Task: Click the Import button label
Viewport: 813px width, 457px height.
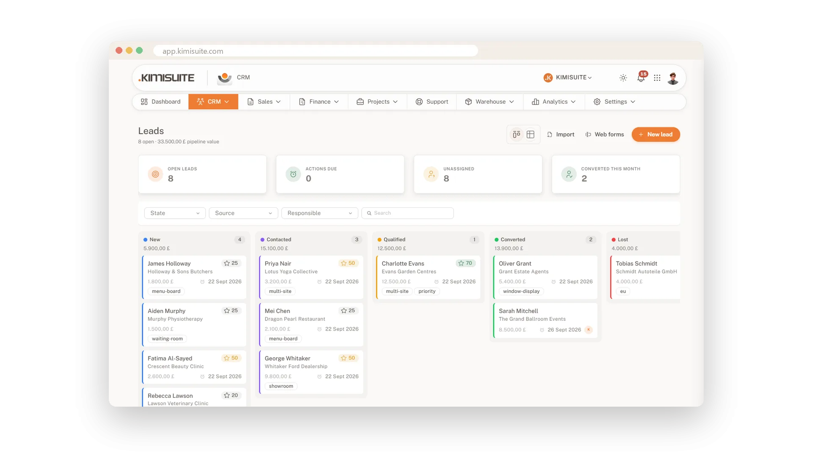Action: (565, 135)
